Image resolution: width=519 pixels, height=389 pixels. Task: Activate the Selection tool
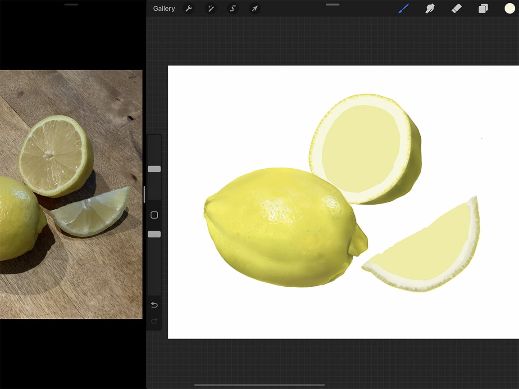click(x=232, y=8)
